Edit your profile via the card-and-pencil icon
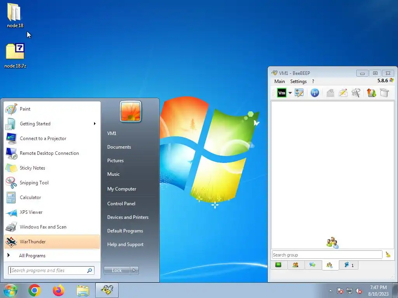The height and width of the screenshot is (298, 398). [x=299, y=93]
